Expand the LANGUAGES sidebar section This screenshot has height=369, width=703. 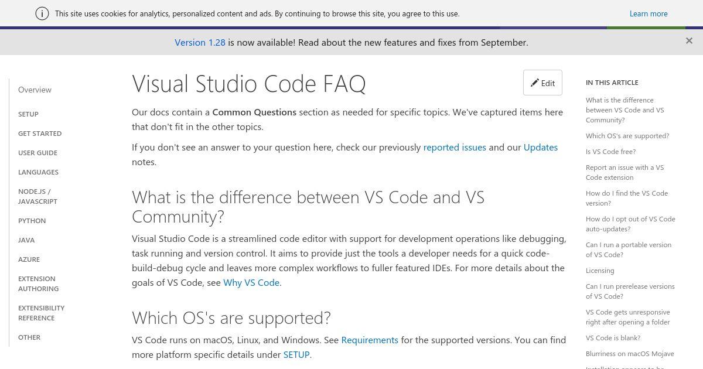pos(38,172)
